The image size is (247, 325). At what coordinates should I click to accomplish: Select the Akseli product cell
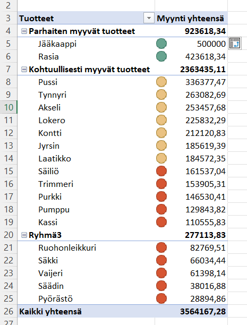pyautogui.click(x=86, y=108)
